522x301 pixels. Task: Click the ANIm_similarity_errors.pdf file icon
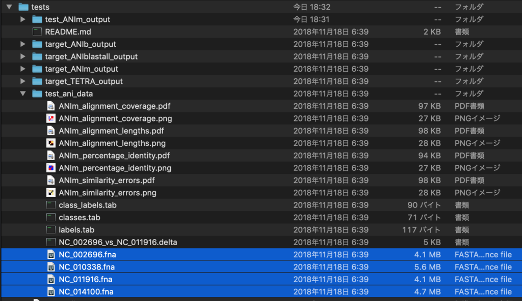coord(50,180)
